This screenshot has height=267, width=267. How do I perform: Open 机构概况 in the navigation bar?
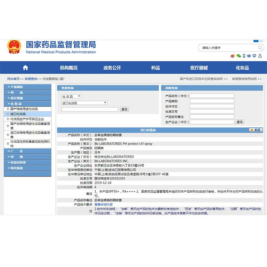pos(68,68)
